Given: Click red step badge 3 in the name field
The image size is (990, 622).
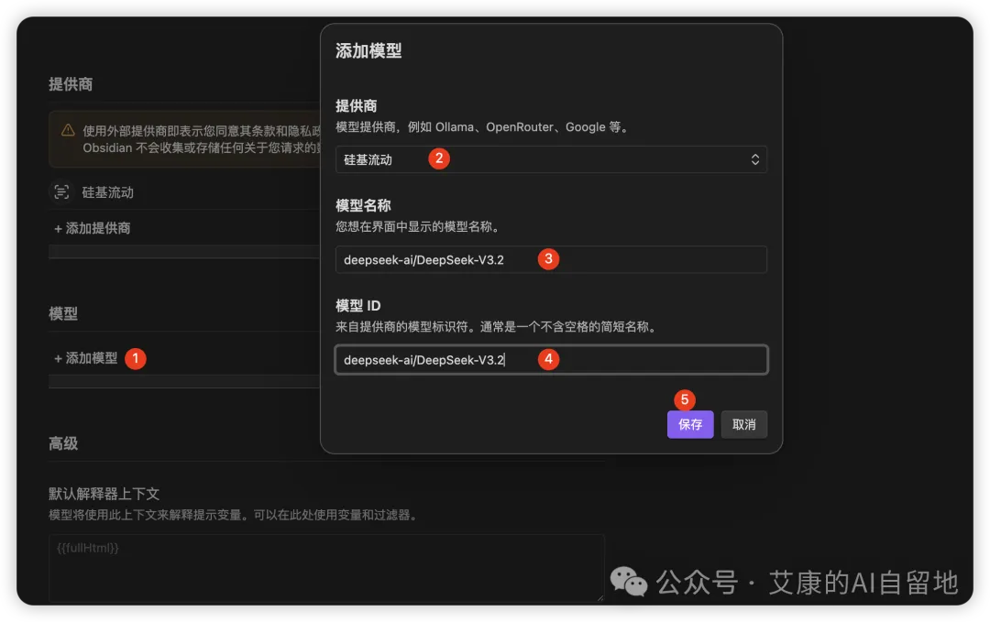Looking at the screenshot, I should (x=547, y=259).
